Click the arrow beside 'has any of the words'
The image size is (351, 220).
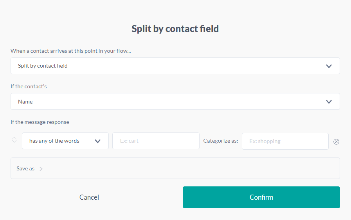click(x=98, y=141)
